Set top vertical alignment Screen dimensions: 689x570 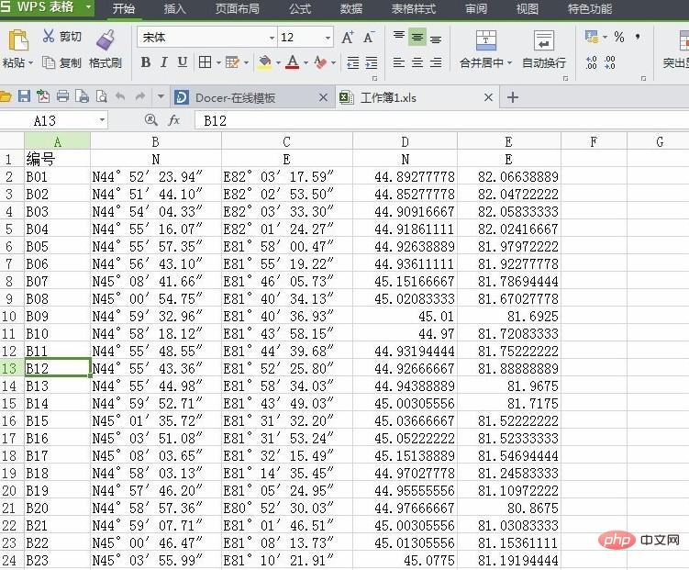[399, 36]
